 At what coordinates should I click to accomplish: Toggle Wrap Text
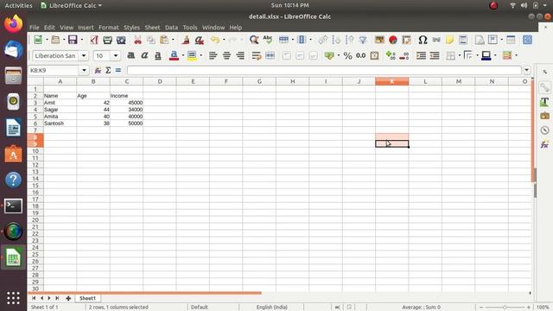click(x=257, y=55)
